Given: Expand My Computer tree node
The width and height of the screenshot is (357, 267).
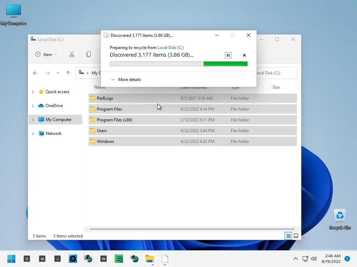Looking at the screenshot, I should pos(33,120).
